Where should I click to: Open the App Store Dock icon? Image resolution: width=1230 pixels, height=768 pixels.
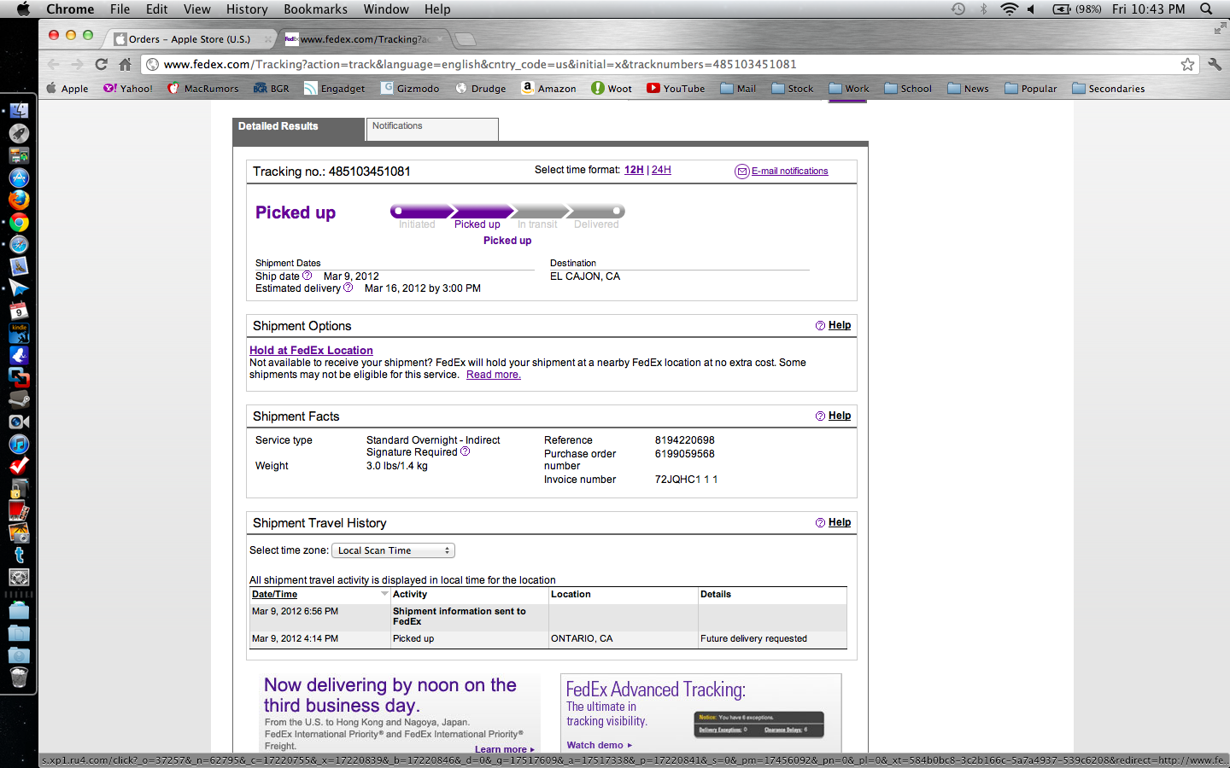tap(19, 177)
